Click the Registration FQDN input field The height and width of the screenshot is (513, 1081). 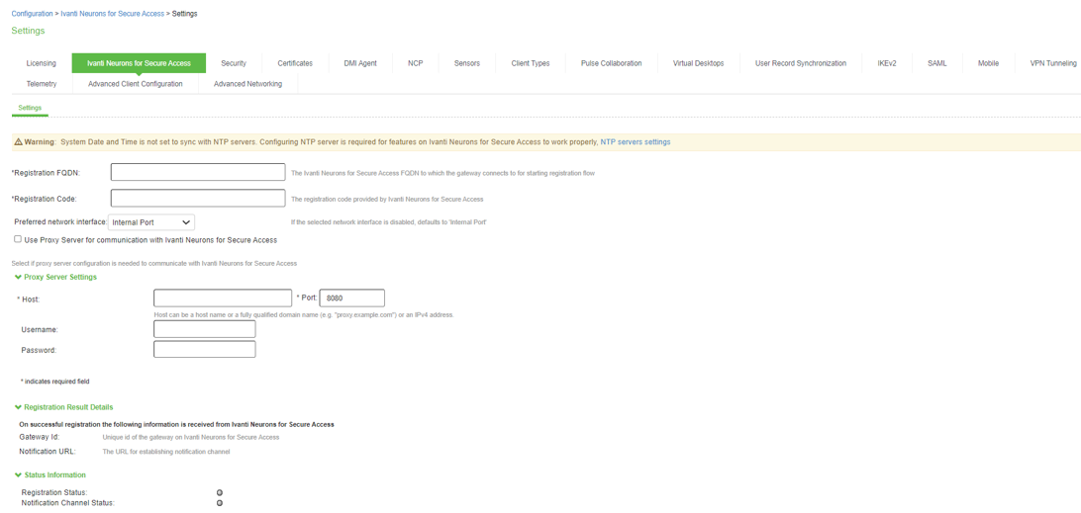198,173
